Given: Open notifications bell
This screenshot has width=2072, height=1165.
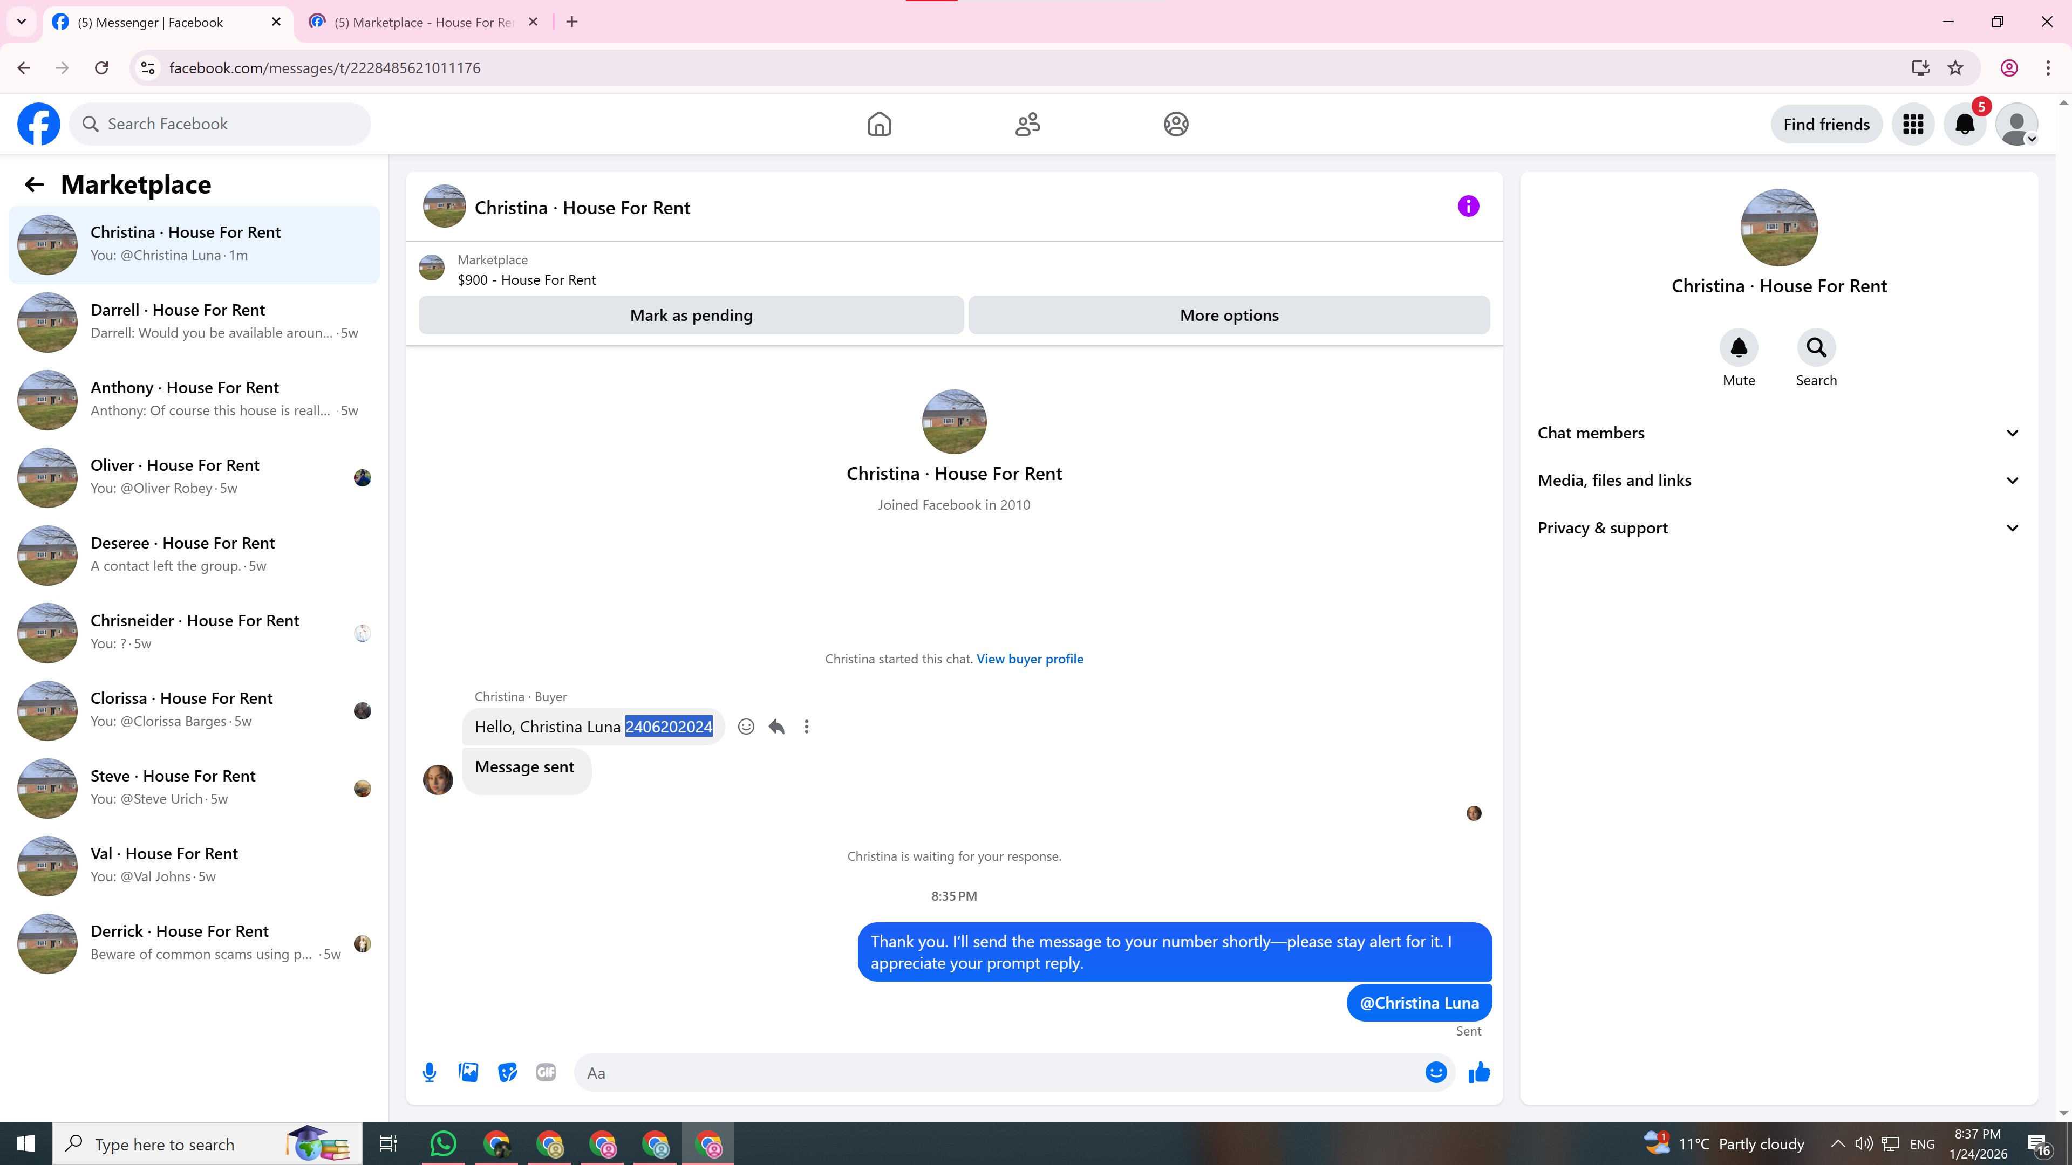Looking at the screenshot, I should pyautogui.click(x=1964, y=125).
